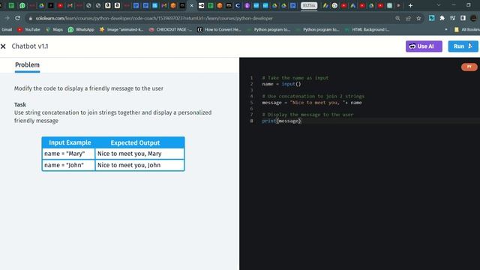Image resolution: width=480 pixels, height=270 pixels.
Task: Switch to the Google 'G' browser tab
Action: coord(334,5)
